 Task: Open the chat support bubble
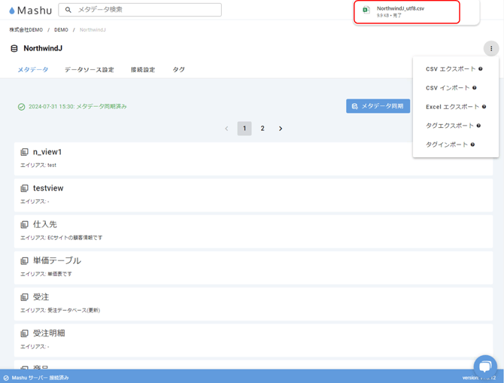[485, 366]
